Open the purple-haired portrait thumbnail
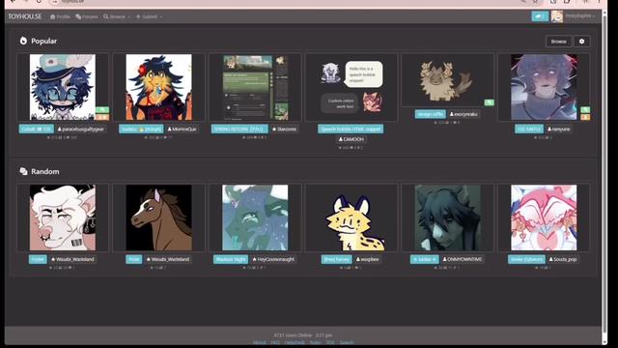This screenshot has width=618, height=348. pos(544,87)
